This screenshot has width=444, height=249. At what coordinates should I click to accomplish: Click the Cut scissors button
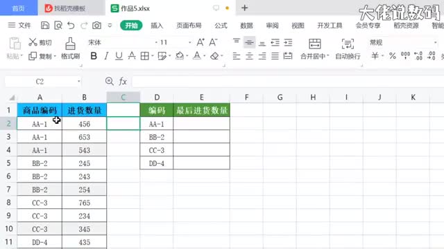[40, 42]
